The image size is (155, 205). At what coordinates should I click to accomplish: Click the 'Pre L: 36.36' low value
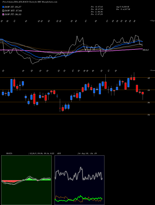(x=97, y=12)
